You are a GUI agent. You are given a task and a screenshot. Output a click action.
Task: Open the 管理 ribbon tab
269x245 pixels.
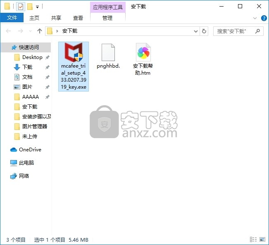click(107, 18)
